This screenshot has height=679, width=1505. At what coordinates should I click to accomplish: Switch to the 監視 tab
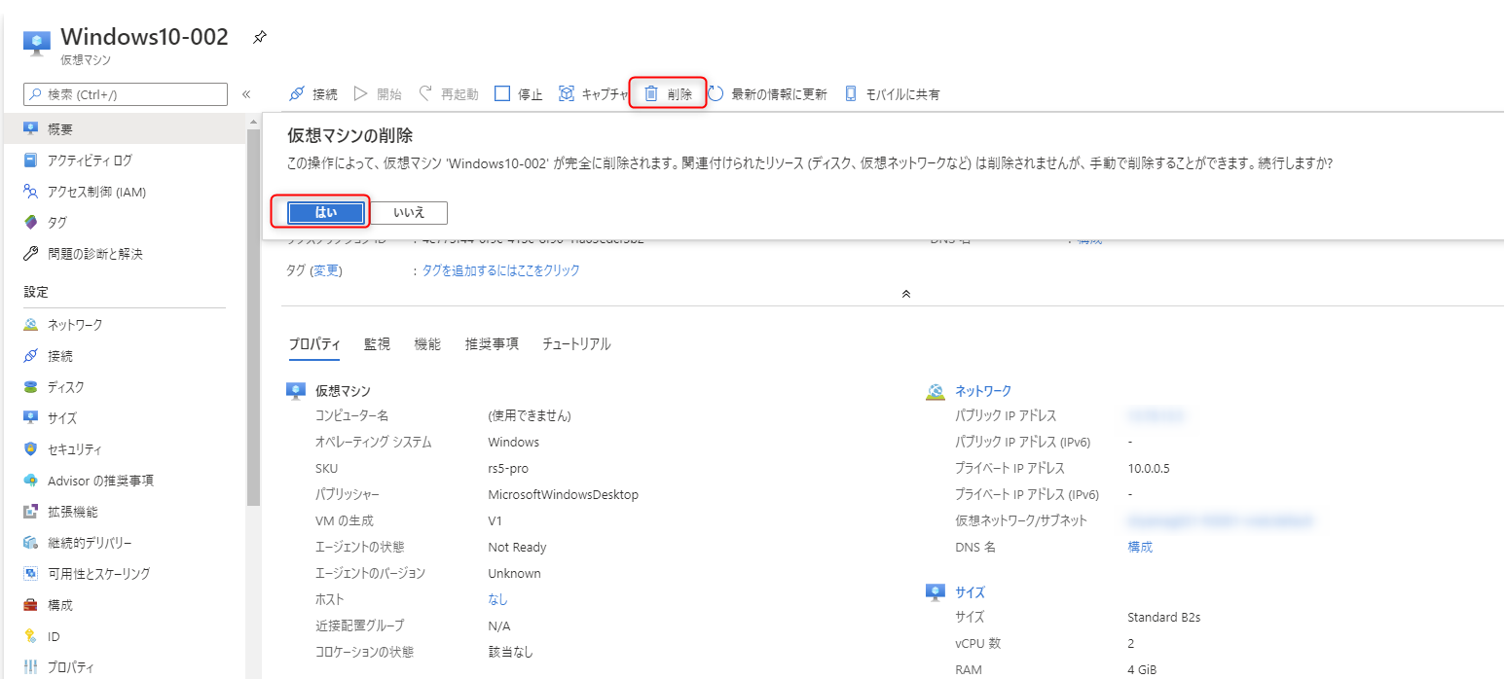[x=377, y=344]
